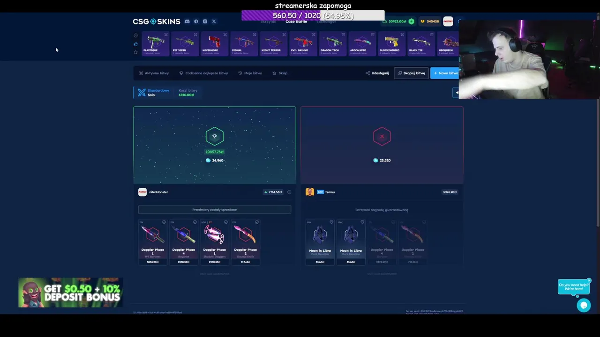
Task: Click the deposit bonus banner
Action: [x=71, y=293]
